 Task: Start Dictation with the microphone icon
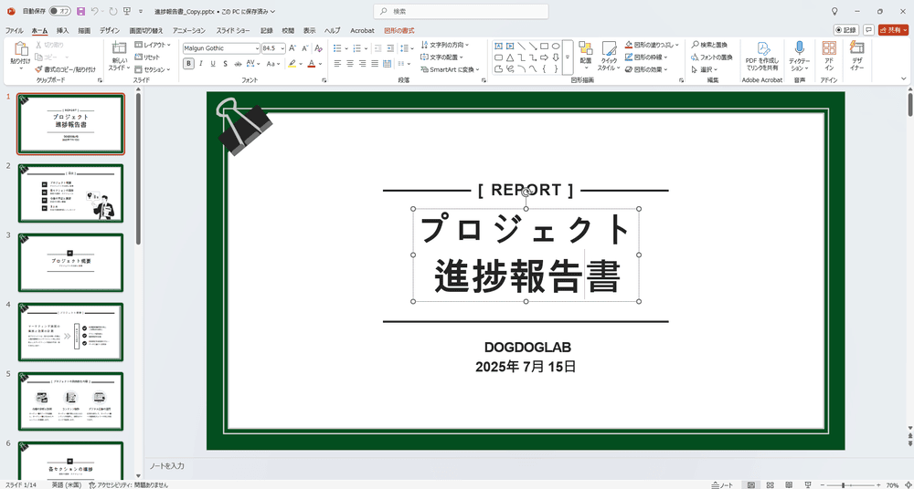click(799, 57)
